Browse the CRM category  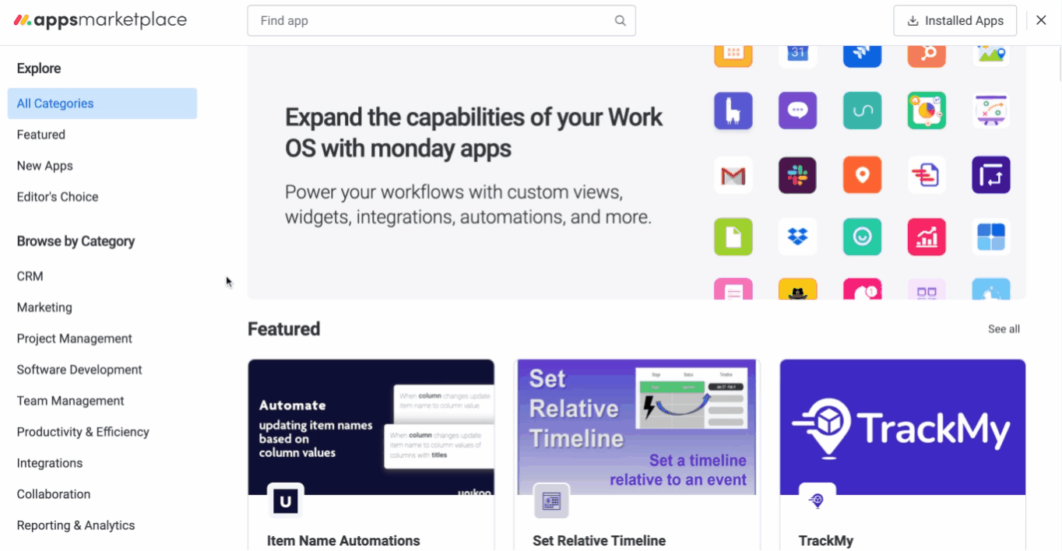click(30, 276)
